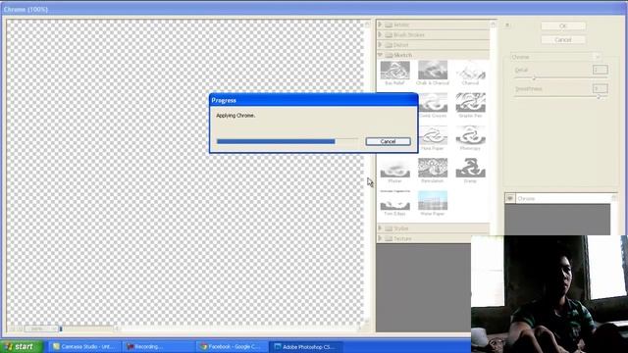
Task: Click the zoom in plus button
Action: click(x=20, y=328)
